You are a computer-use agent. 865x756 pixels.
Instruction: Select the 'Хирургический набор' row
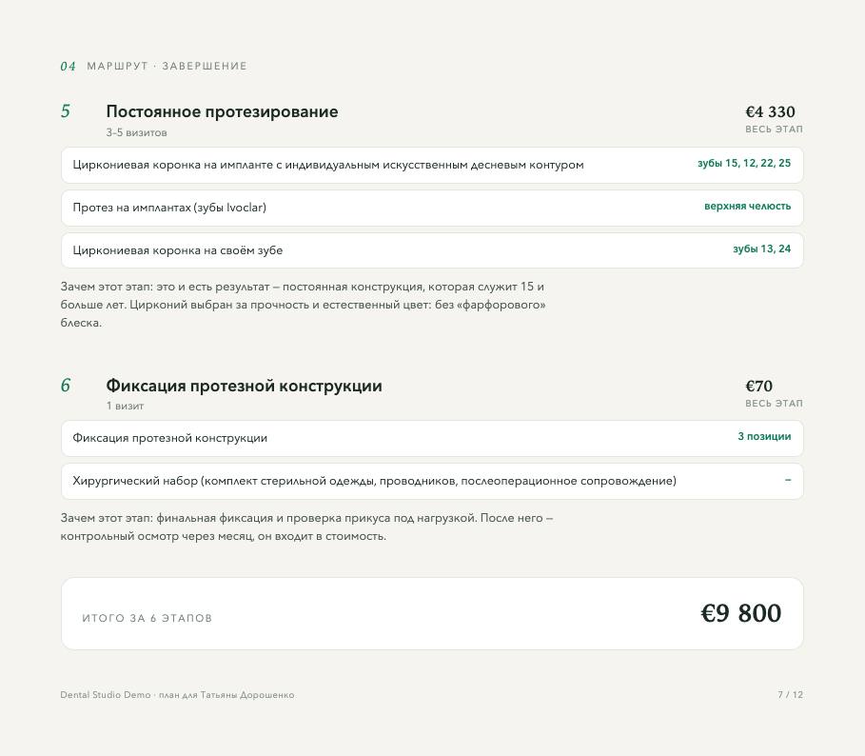(432, 481)
